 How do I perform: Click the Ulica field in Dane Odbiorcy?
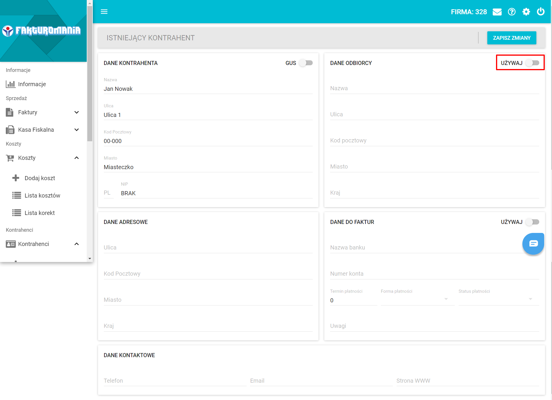click(435, 115)
